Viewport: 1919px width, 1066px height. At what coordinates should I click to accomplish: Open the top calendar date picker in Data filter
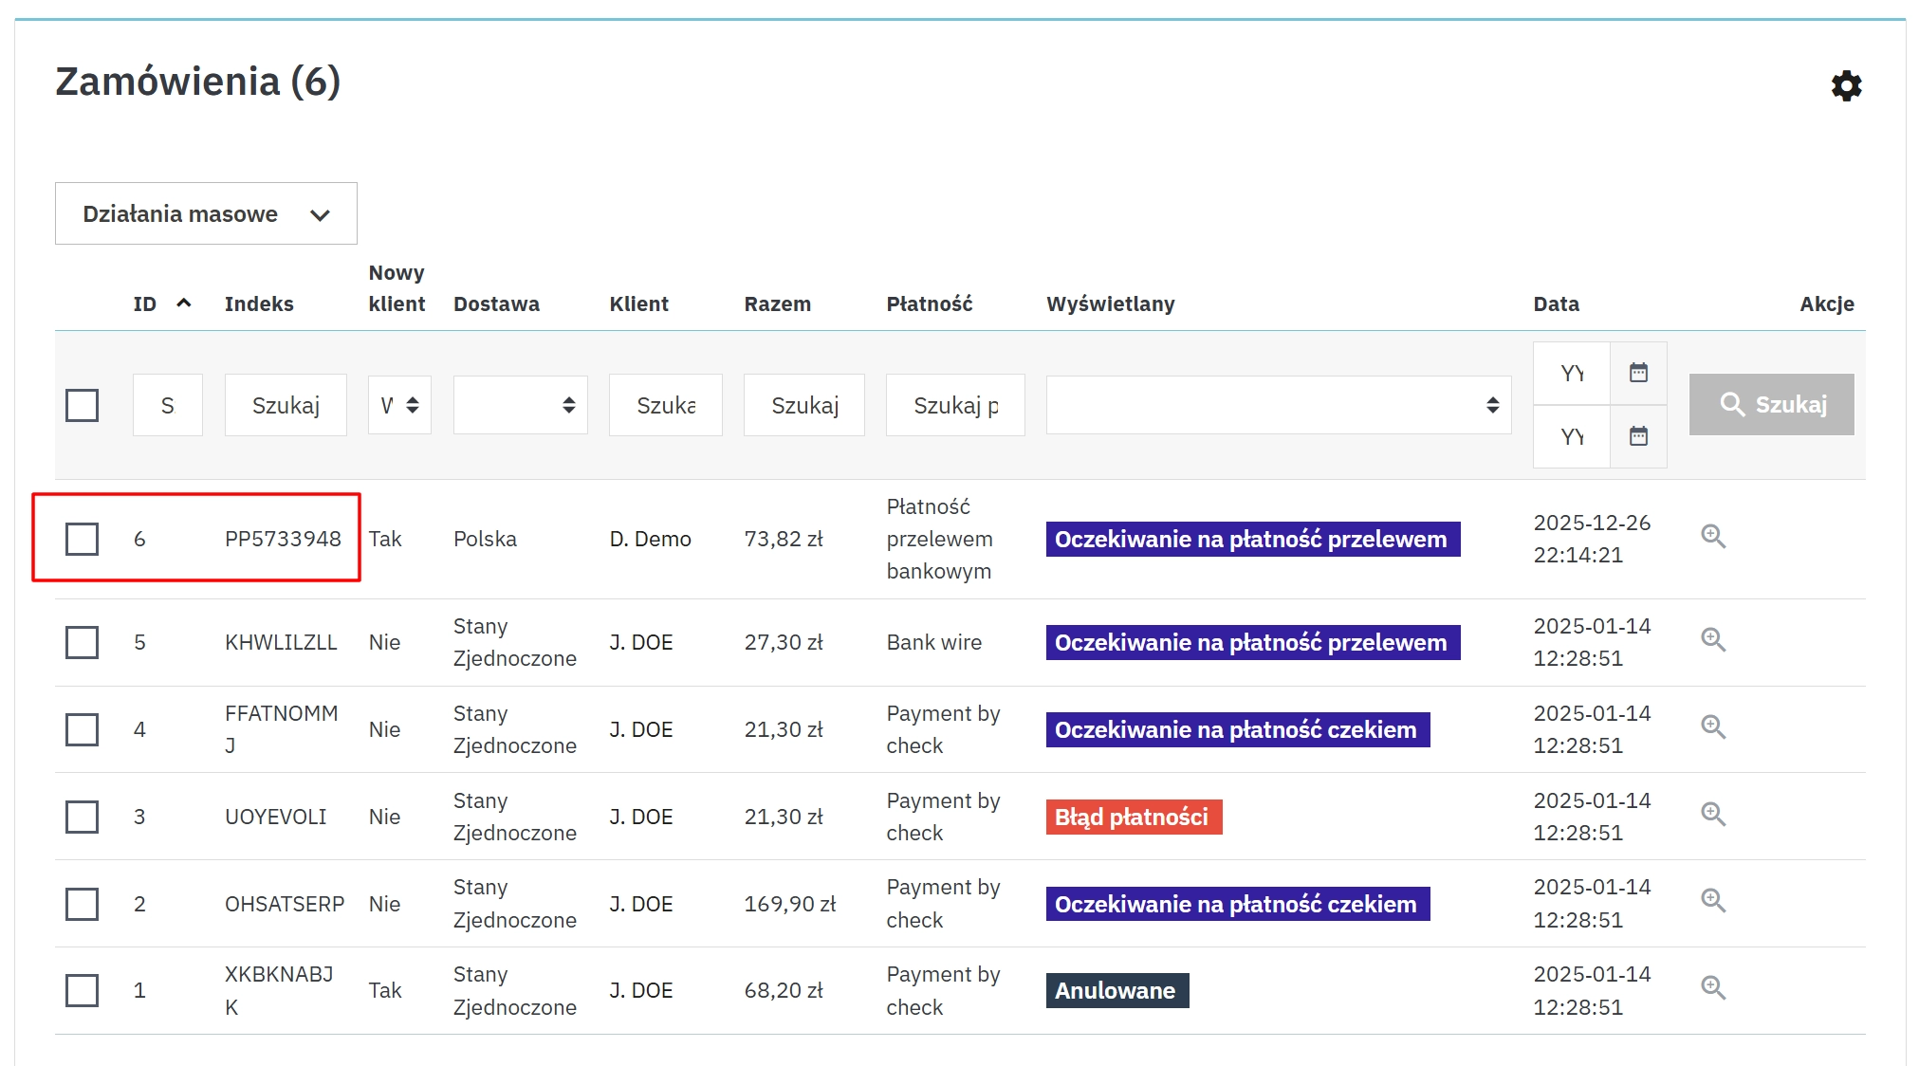pos(1640,373)
